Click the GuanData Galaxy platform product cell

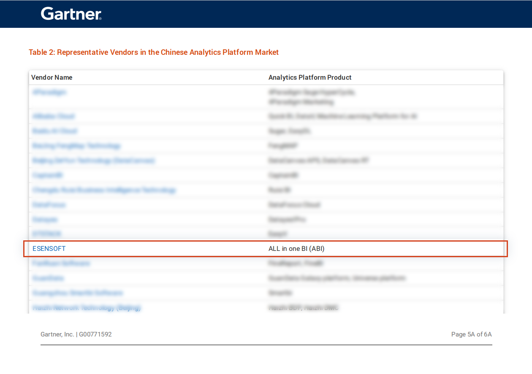(337, 278)
